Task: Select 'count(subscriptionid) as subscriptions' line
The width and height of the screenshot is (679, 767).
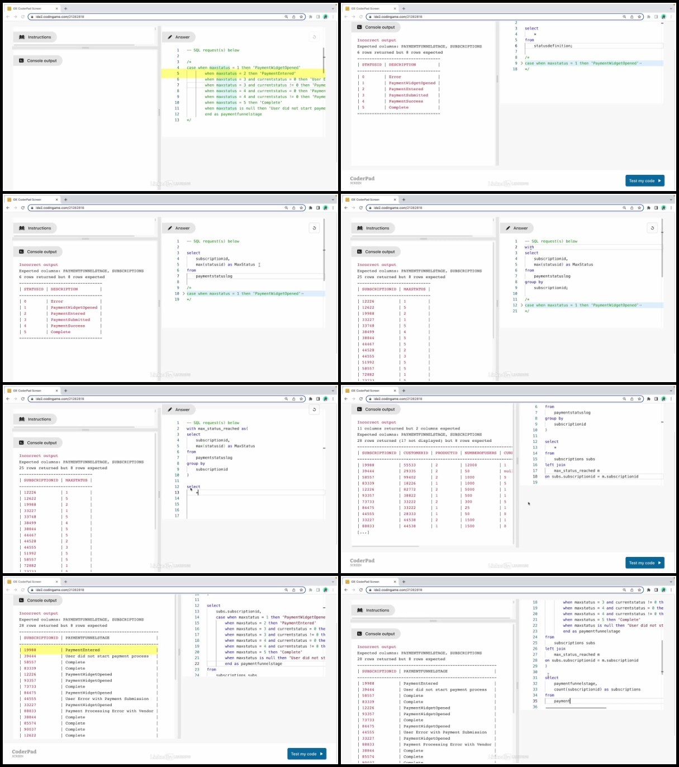Action: [597, 689]
